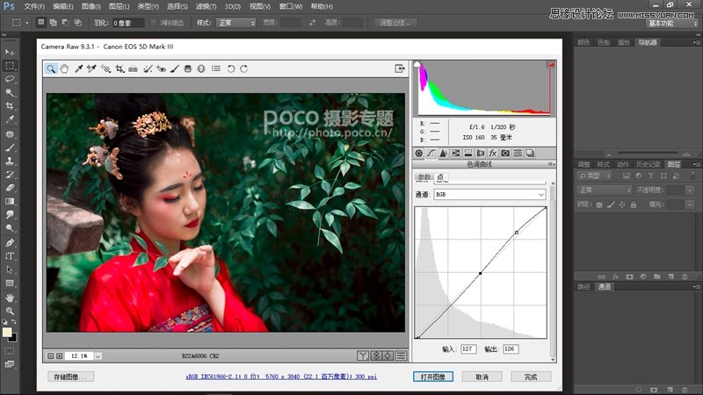
Task: Open the Split Toning panel icon
Action: tap(468, 153)
